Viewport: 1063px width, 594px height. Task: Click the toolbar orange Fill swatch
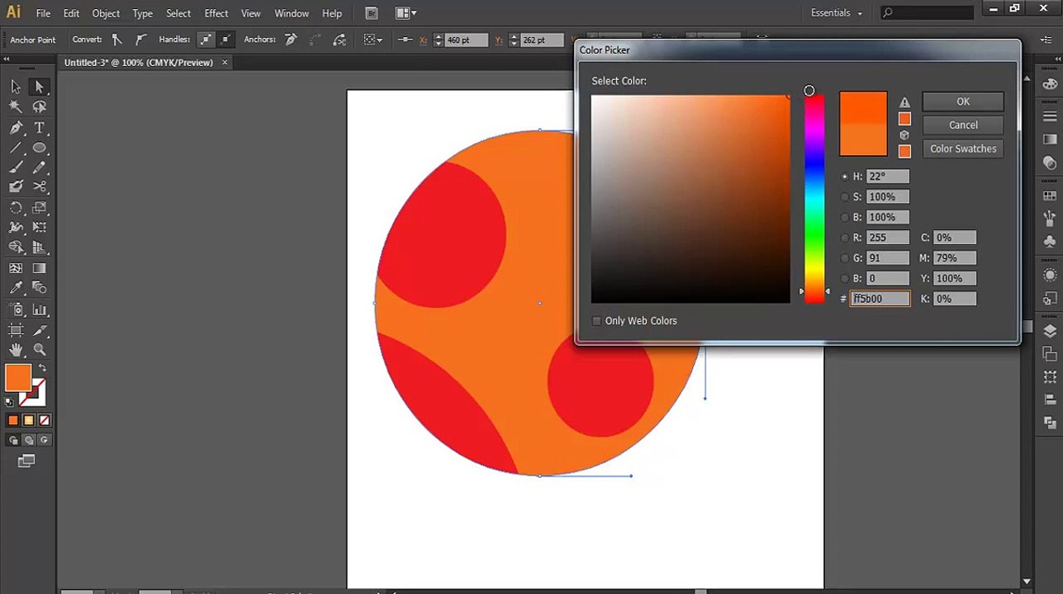(x=18, y=378)
